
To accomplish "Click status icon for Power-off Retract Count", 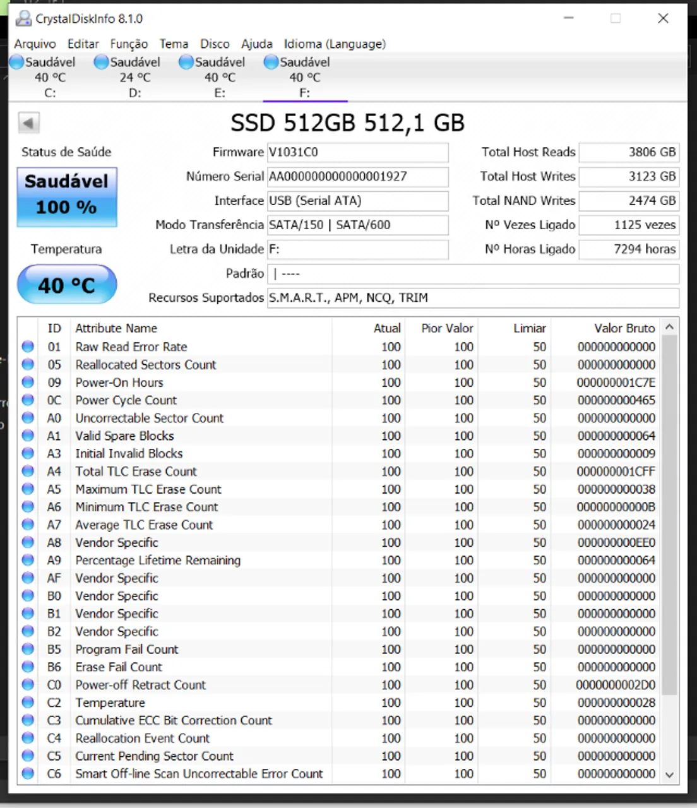I will [28, 685].
